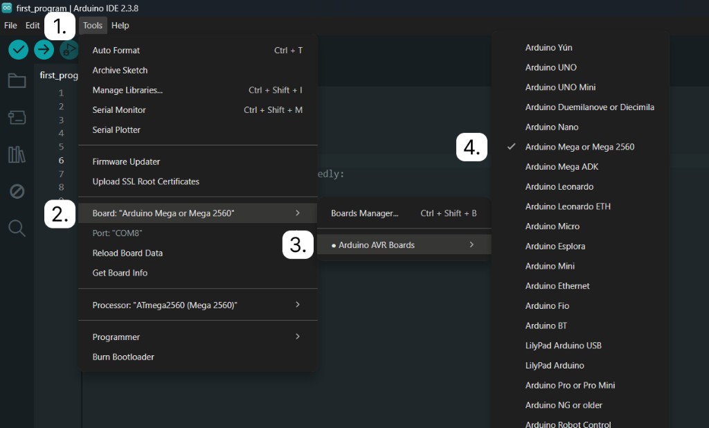Choose Reload Board Data
Screen dimensions: 709x428
(197, 253)
